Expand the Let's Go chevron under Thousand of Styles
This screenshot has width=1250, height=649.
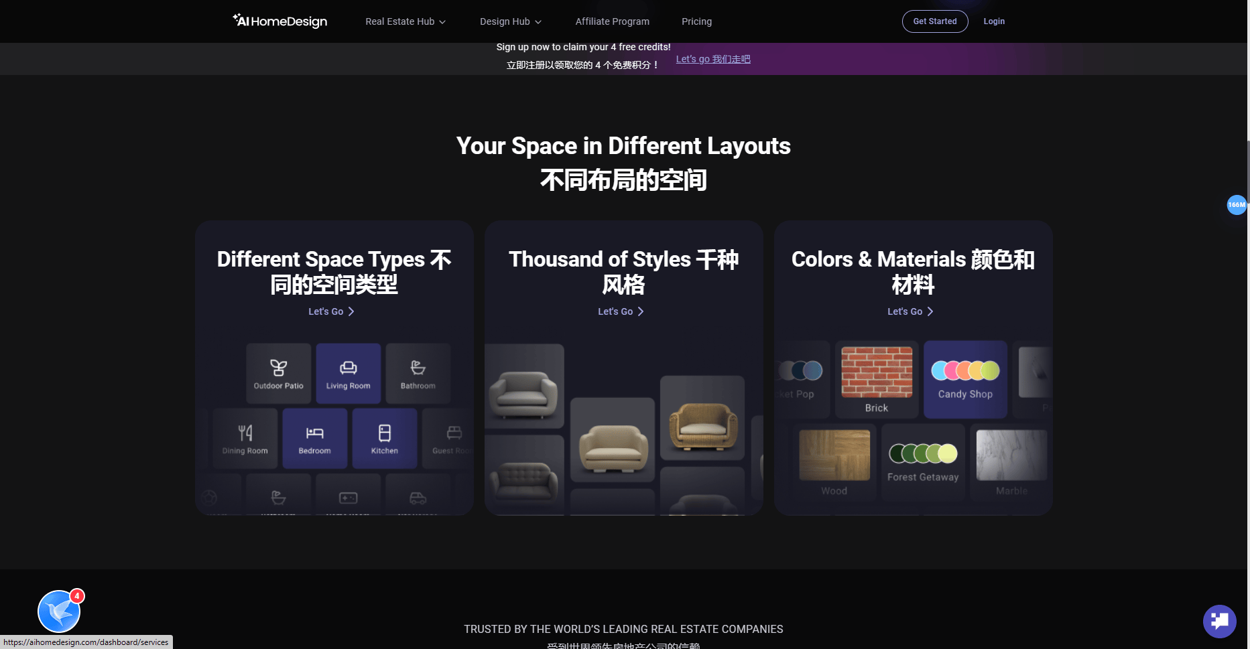tap(641, 311)
